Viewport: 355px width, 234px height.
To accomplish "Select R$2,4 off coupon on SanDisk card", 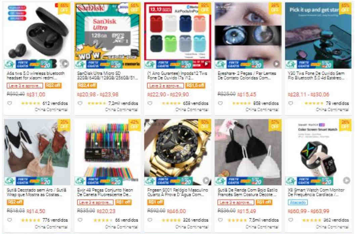I will [x=87, y=85].
